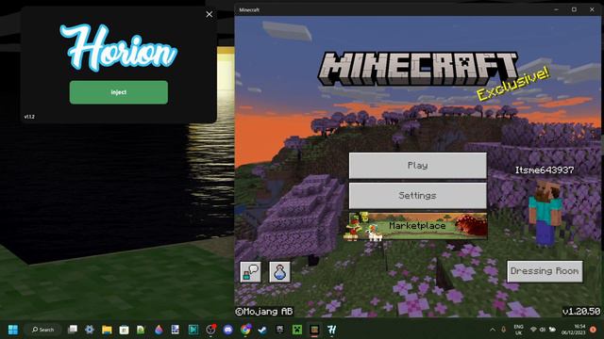Open Minecraft Settings
The width and height of the screenshot is (604, 339).
click(417, 196)
